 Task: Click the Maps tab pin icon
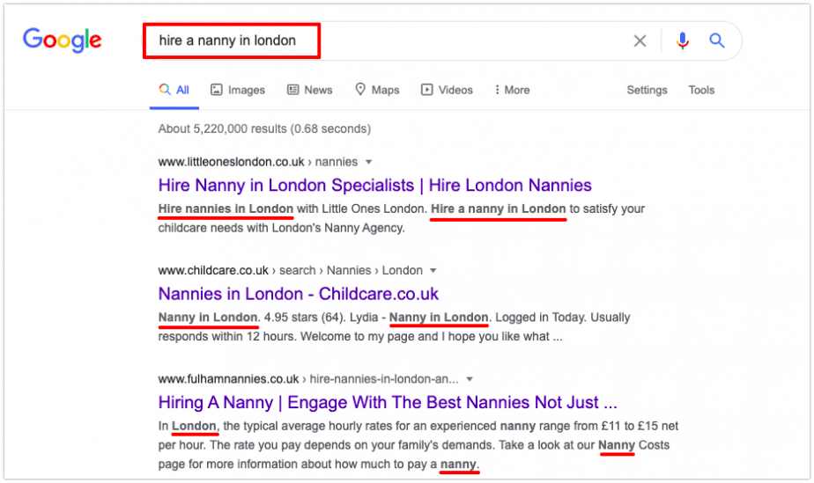click(360, 89)
